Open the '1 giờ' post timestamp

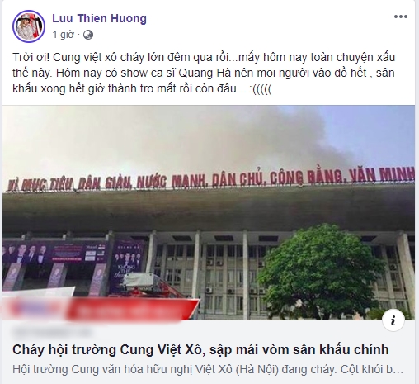[x=64, y=35]
